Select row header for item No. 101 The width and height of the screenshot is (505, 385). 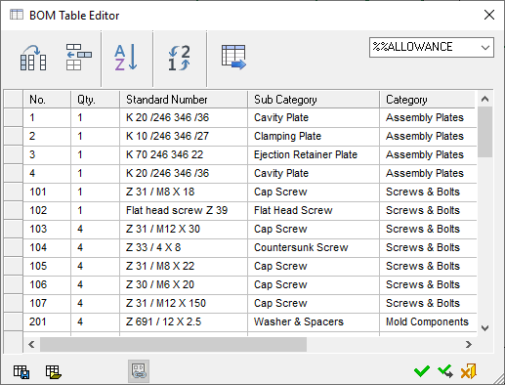click(14, 192)
